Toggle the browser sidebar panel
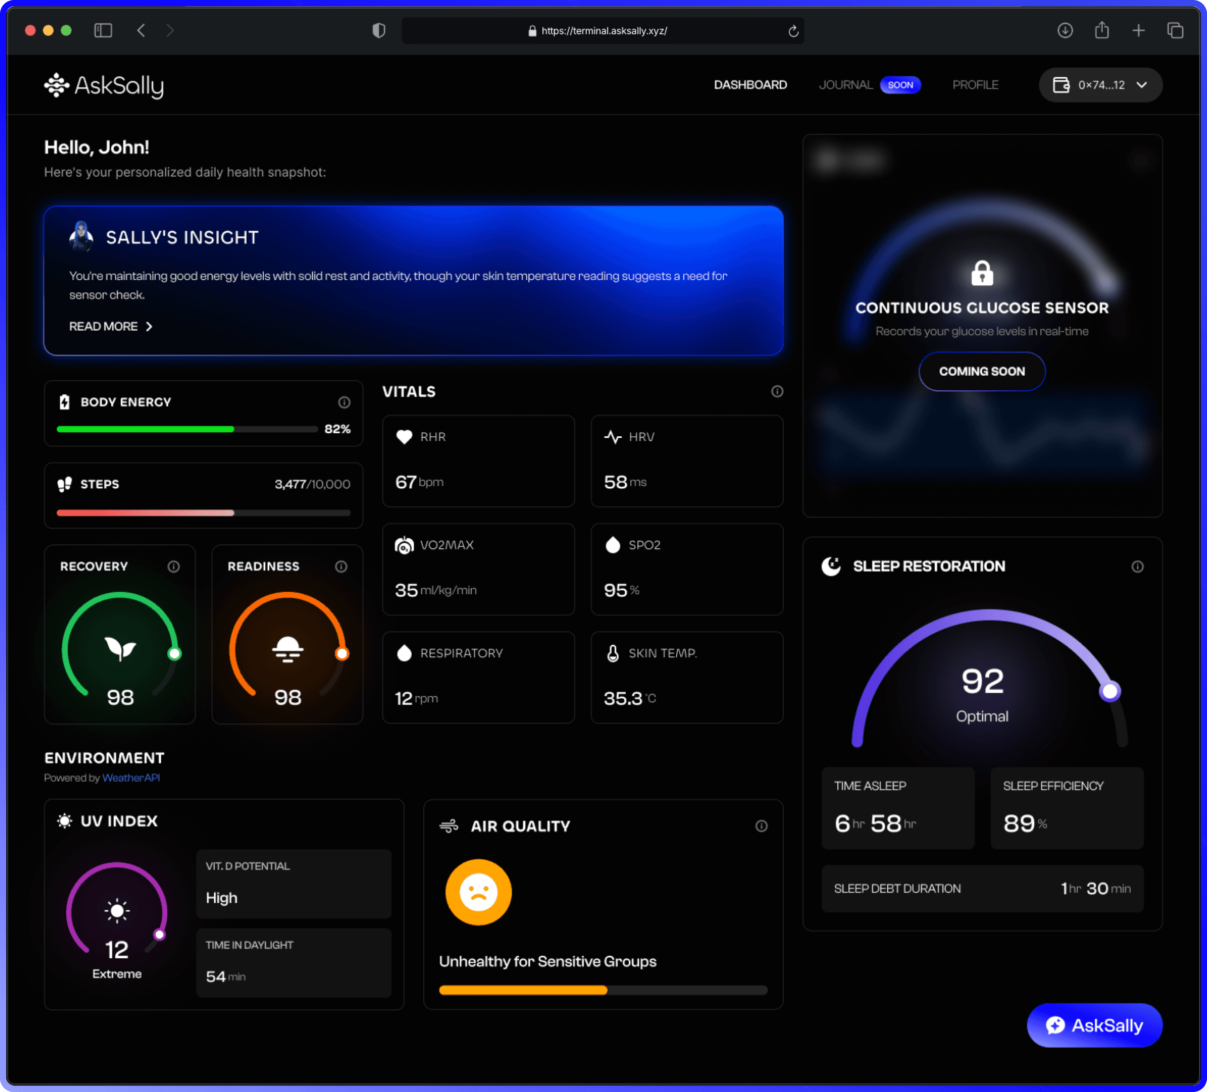This screenshot has height=1092, width=1207. [103, 30]
